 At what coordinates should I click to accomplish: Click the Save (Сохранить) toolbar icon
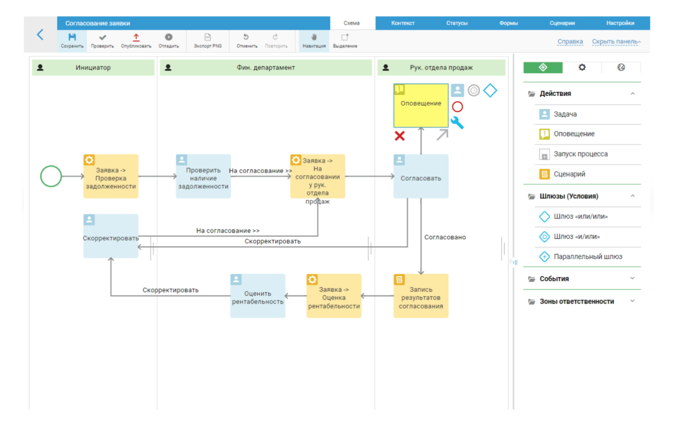click(72, 38)
